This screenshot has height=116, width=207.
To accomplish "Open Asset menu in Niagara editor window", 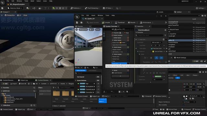I will tap(93, 15).
